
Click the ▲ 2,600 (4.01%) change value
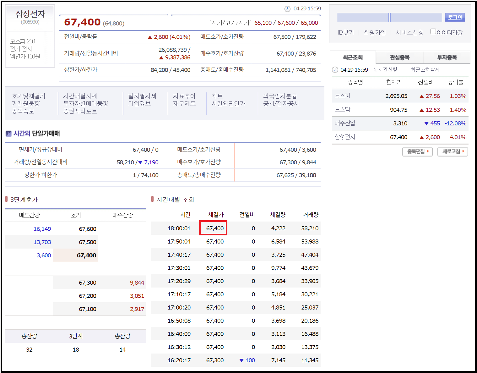coord(169,37)
